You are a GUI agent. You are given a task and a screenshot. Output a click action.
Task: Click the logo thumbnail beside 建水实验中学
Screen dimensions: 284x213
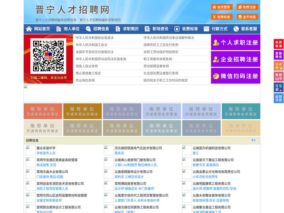[x=30, y=150]
